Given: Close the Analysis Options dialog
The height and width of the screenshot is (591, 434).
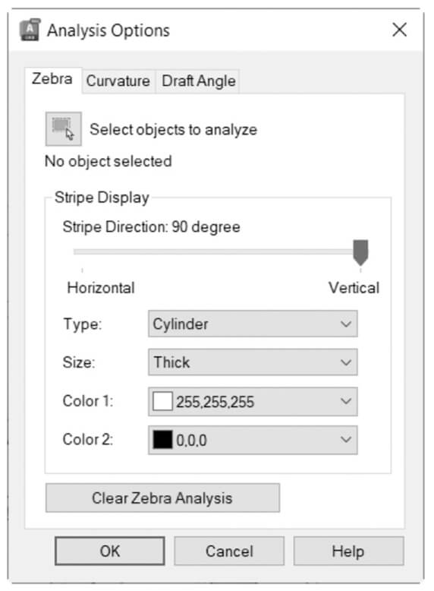Looking at the screenshot, I should tap(399, 30).
